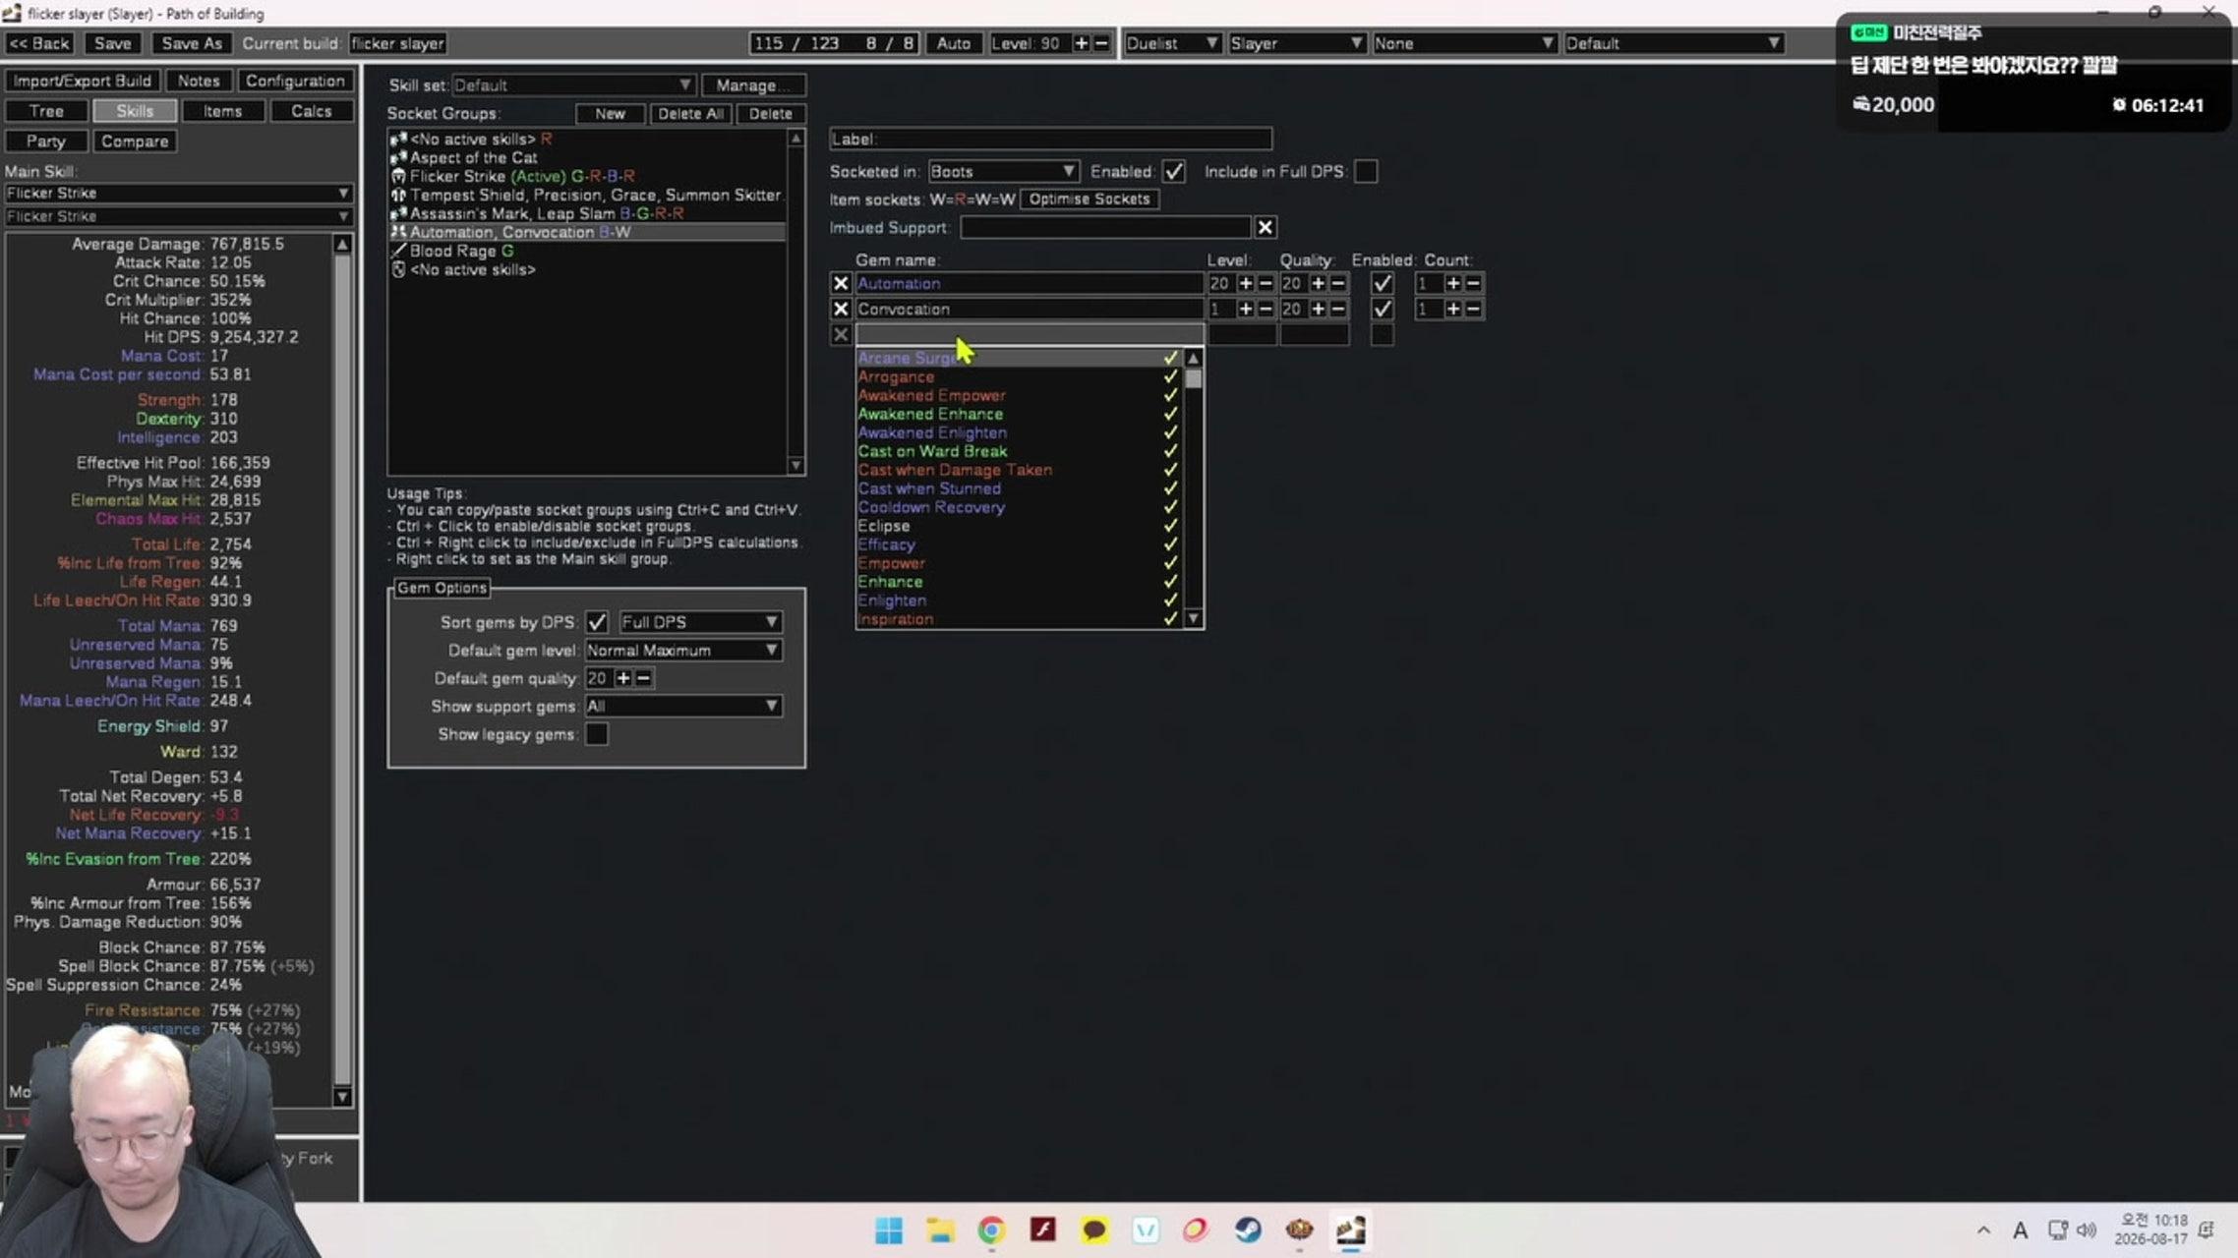2238x1258 pixels.
Task: Toggle the Convocation gem Enabled checkbox
Action: (1383, 309)
